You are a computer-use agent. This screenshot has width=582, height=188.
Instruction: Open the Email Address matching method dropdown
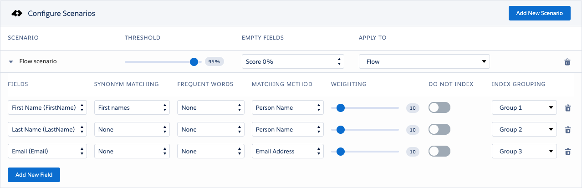(288, 151)
